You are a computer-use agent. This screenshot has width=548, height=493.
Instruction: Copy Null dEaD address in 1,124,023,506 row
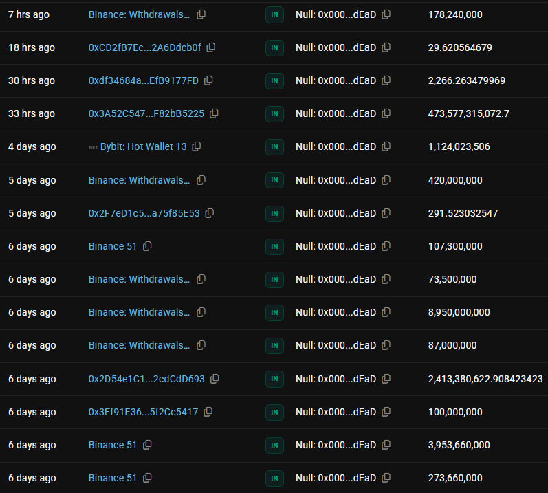point(386,146)
